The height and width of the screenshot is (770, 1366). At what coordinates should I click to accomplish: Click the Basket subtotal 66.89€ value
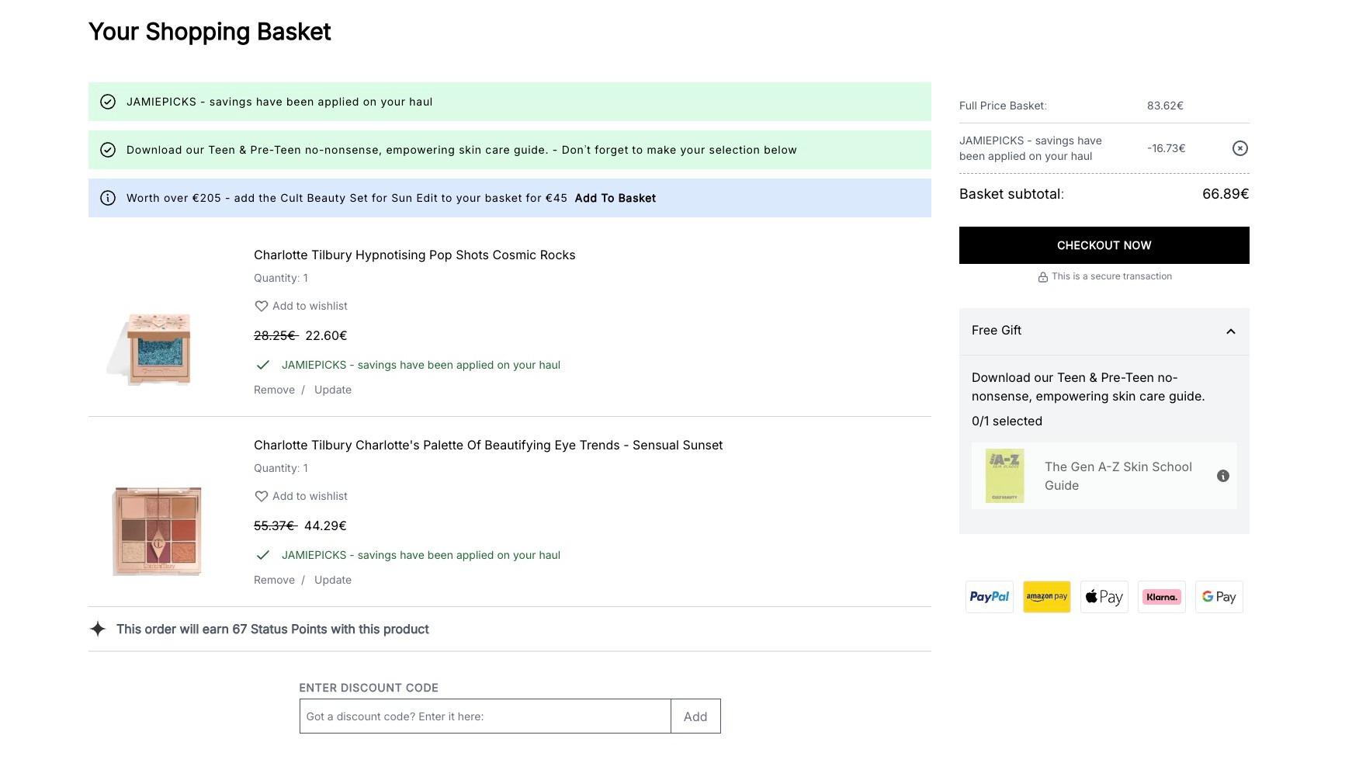click(x=1225, y=194)
